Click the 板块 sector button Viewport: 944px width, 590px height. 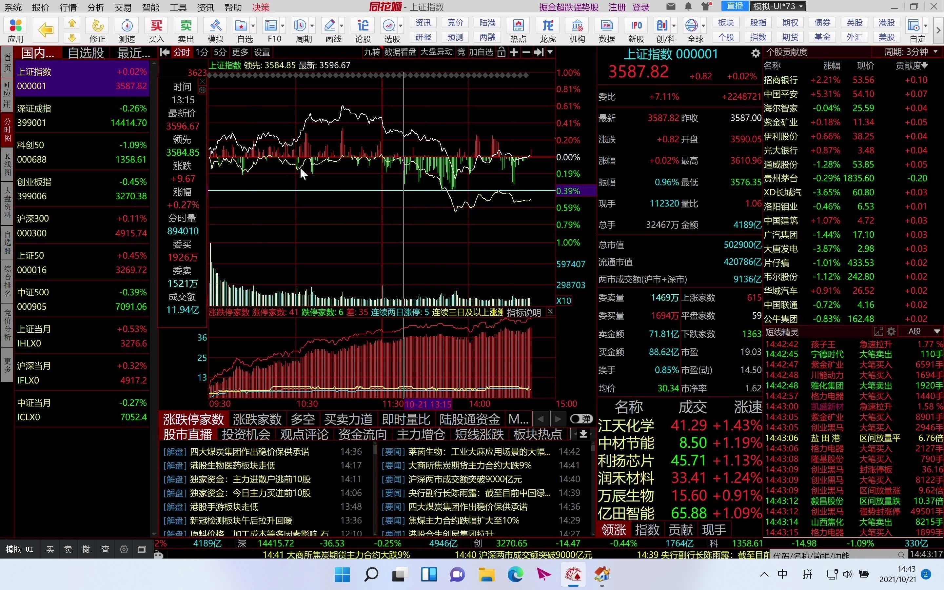726,23
